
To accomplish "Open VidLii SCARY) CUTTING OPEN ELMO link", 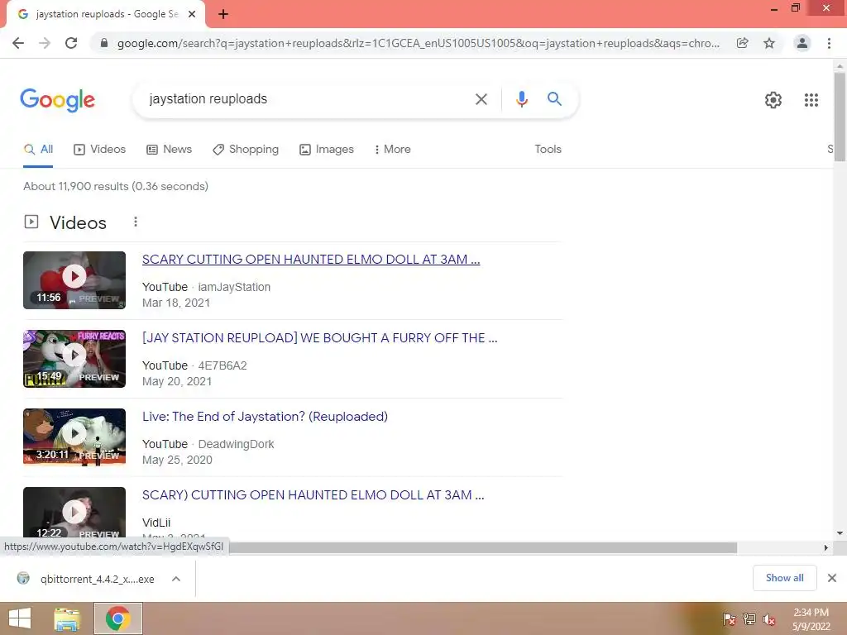I will pos(313,495).
